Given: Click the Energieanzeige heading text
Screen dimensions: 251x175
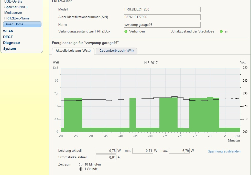Looking at the screenshot, I should [x=85, y=43].
